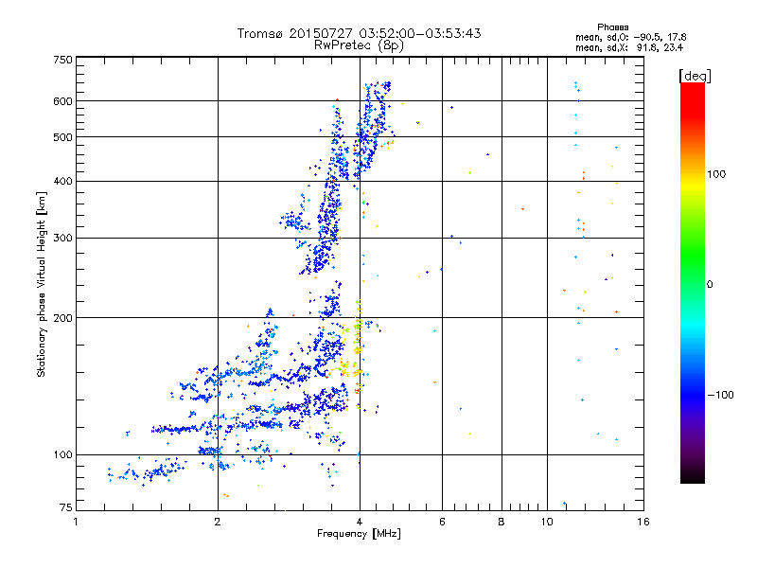Click the y-axis '750' tick label
757x568 pixels.
(62, 61)
